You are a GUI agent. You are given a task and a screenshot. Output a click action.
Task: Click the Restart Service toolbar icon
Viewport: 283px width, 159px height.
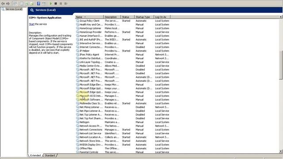click(66, 4)
